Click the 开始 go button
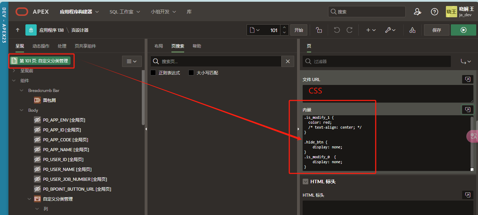This screenshot has height=215, width=478. coord(299,30)
